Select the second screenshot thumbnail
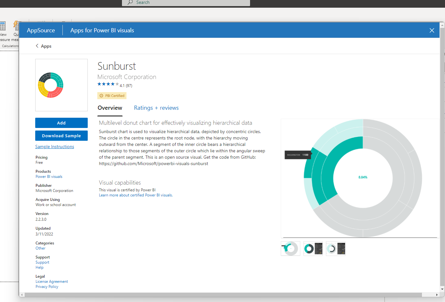Viewport: 445px width, 302px height. click(x=313, y=249)
